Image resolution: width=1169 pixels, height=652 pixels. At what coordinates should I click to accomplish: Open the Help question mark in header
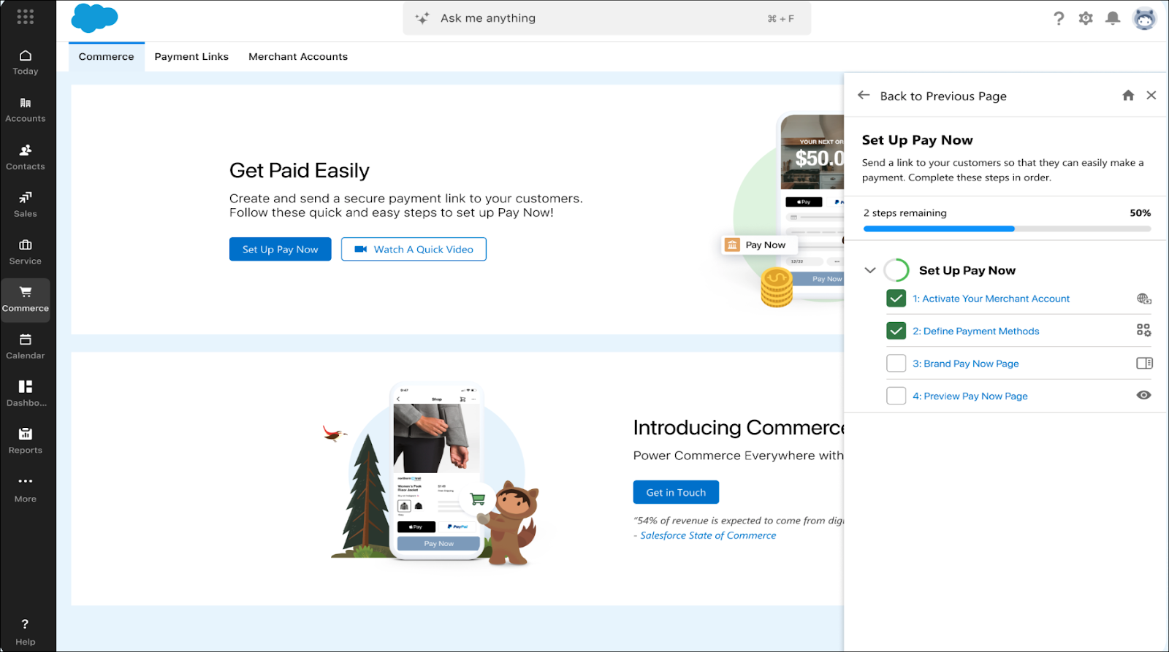(x=1059, y=18)
